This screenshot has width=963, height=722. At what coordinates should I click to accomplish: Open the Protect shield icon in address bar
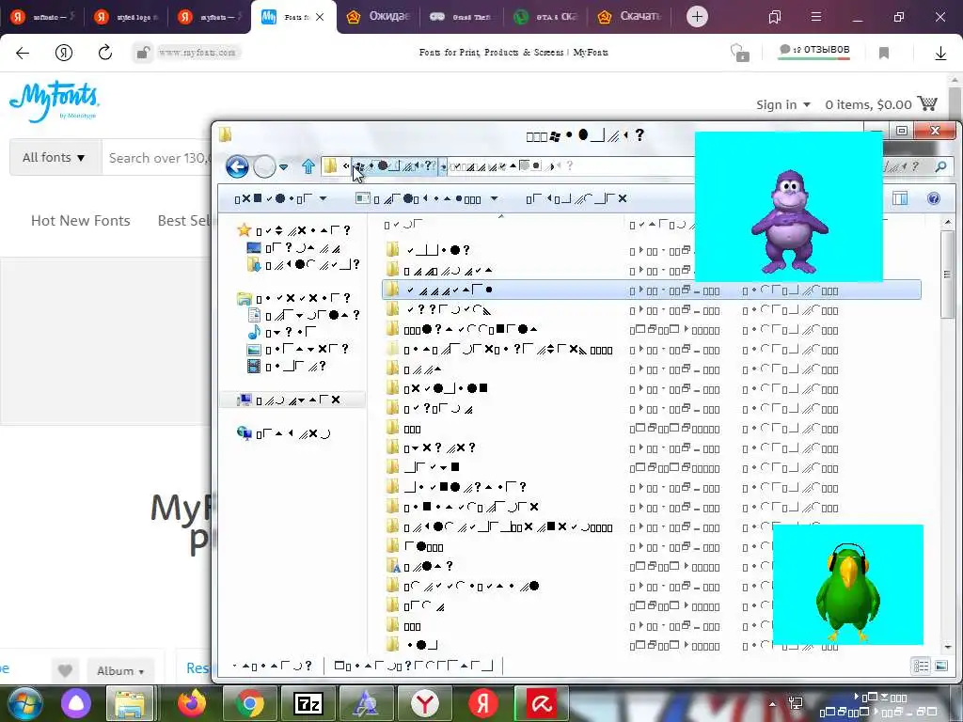coord(740,53)
